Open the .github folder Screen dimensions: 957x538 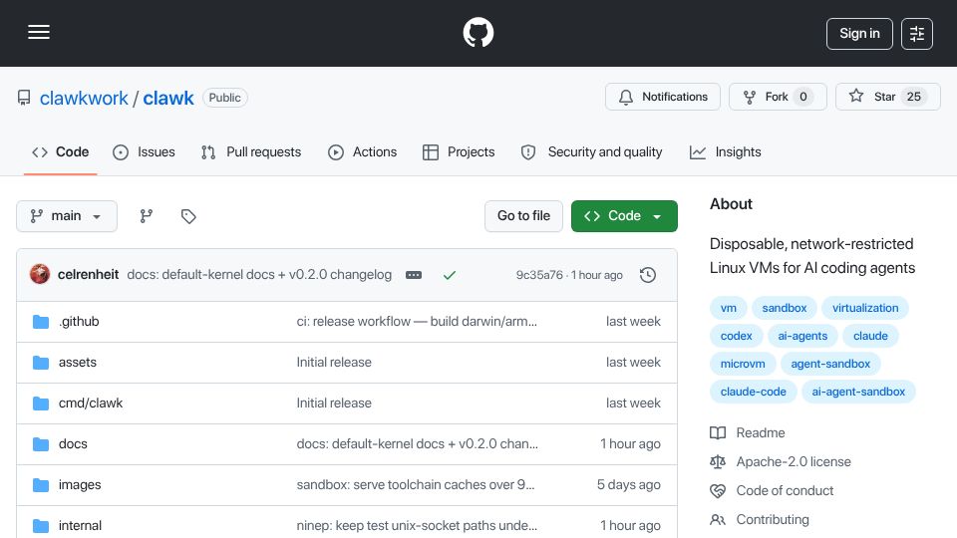click(79, 322)
